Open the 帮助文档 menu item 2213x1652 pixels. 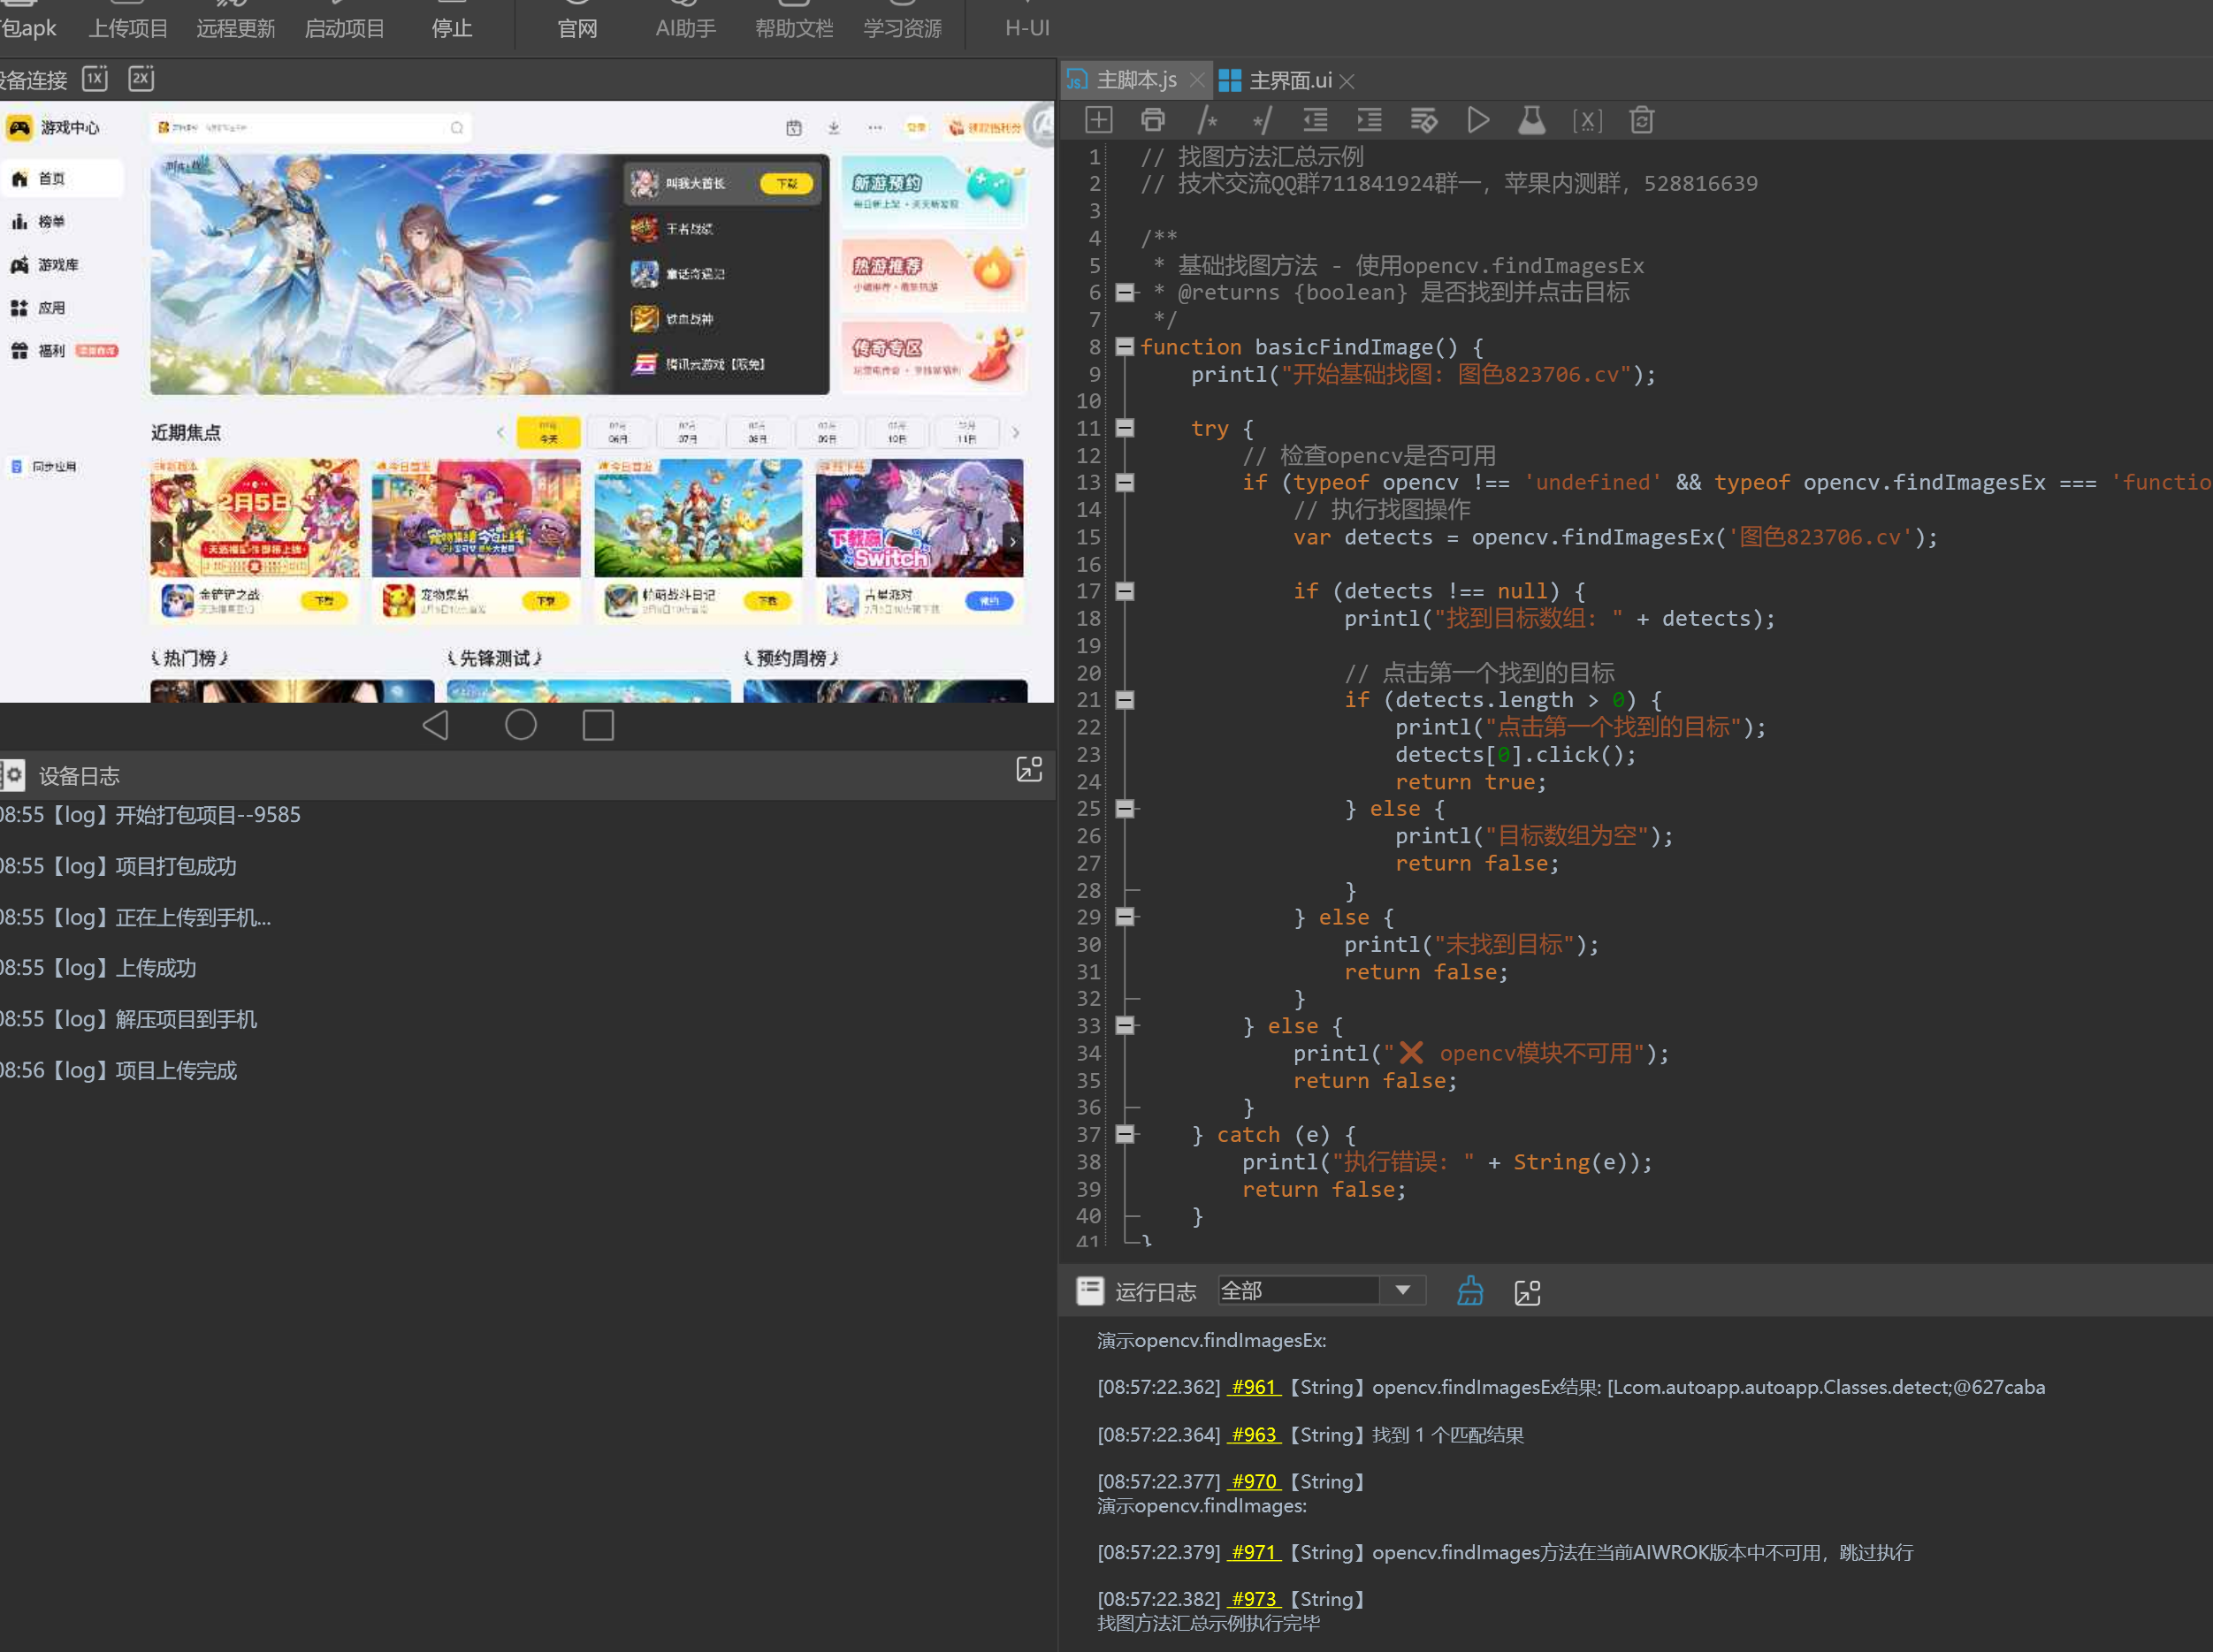(x=793, y=27)
